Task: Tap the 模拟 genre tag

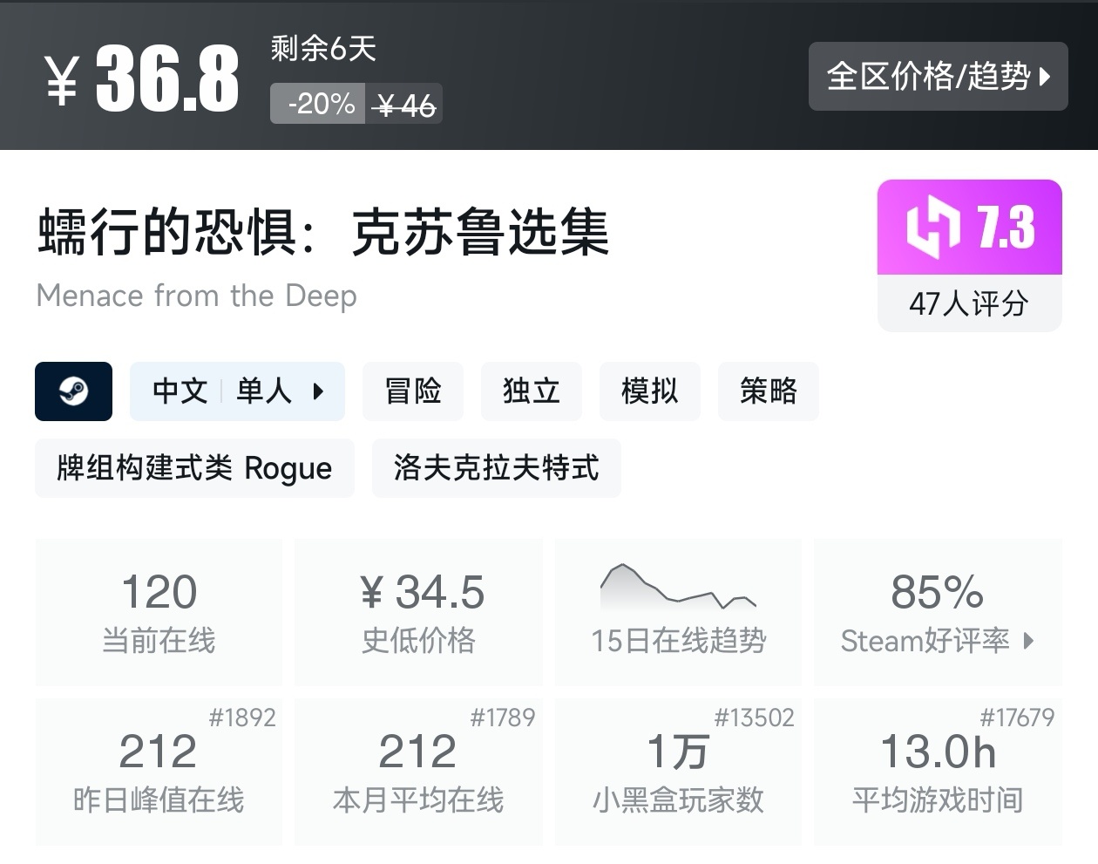Action: (x=649, y=391)
